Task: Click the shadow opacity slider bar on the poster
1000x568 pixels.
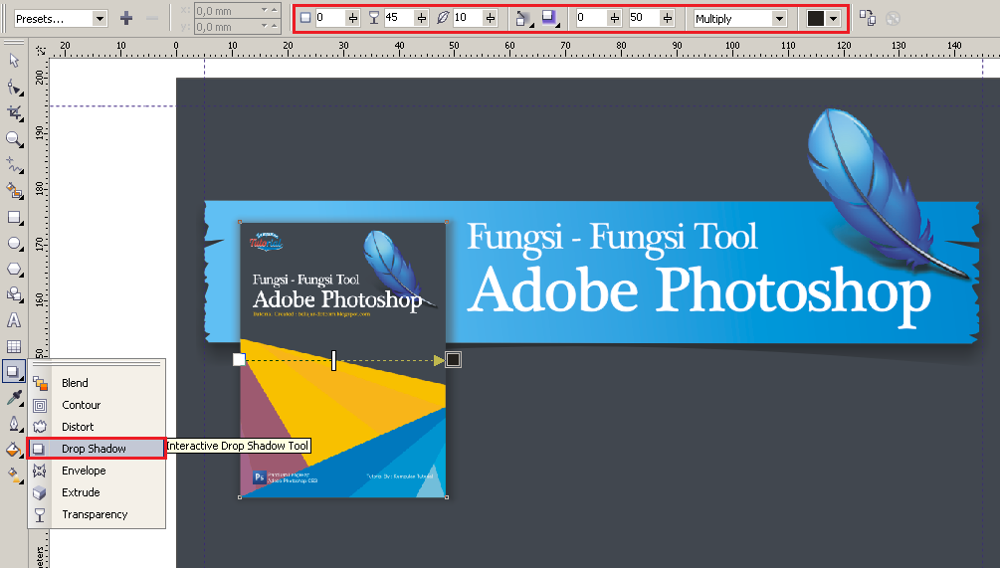Action: [333, 360]
